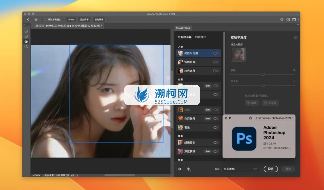Click the 模糊 slider handle
The width and height of the screenshot is (324, 190).
click(263, 74)
